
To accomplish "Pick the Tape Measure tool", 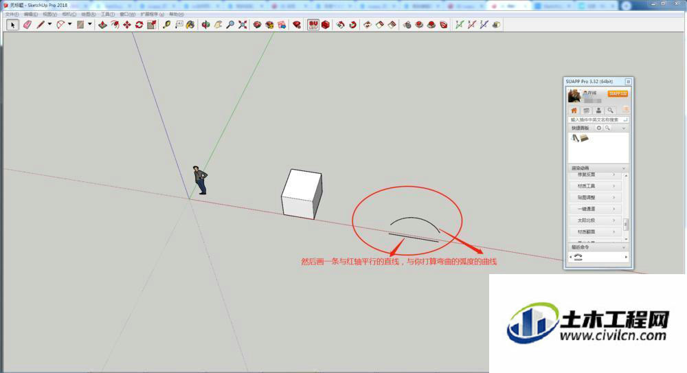I will [166, 25].
